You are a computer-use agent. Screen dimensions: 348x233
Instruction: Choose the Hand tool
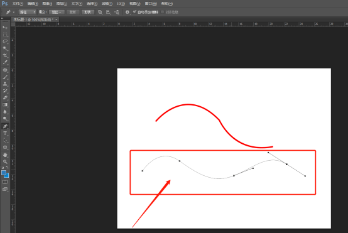coord(5,154)
